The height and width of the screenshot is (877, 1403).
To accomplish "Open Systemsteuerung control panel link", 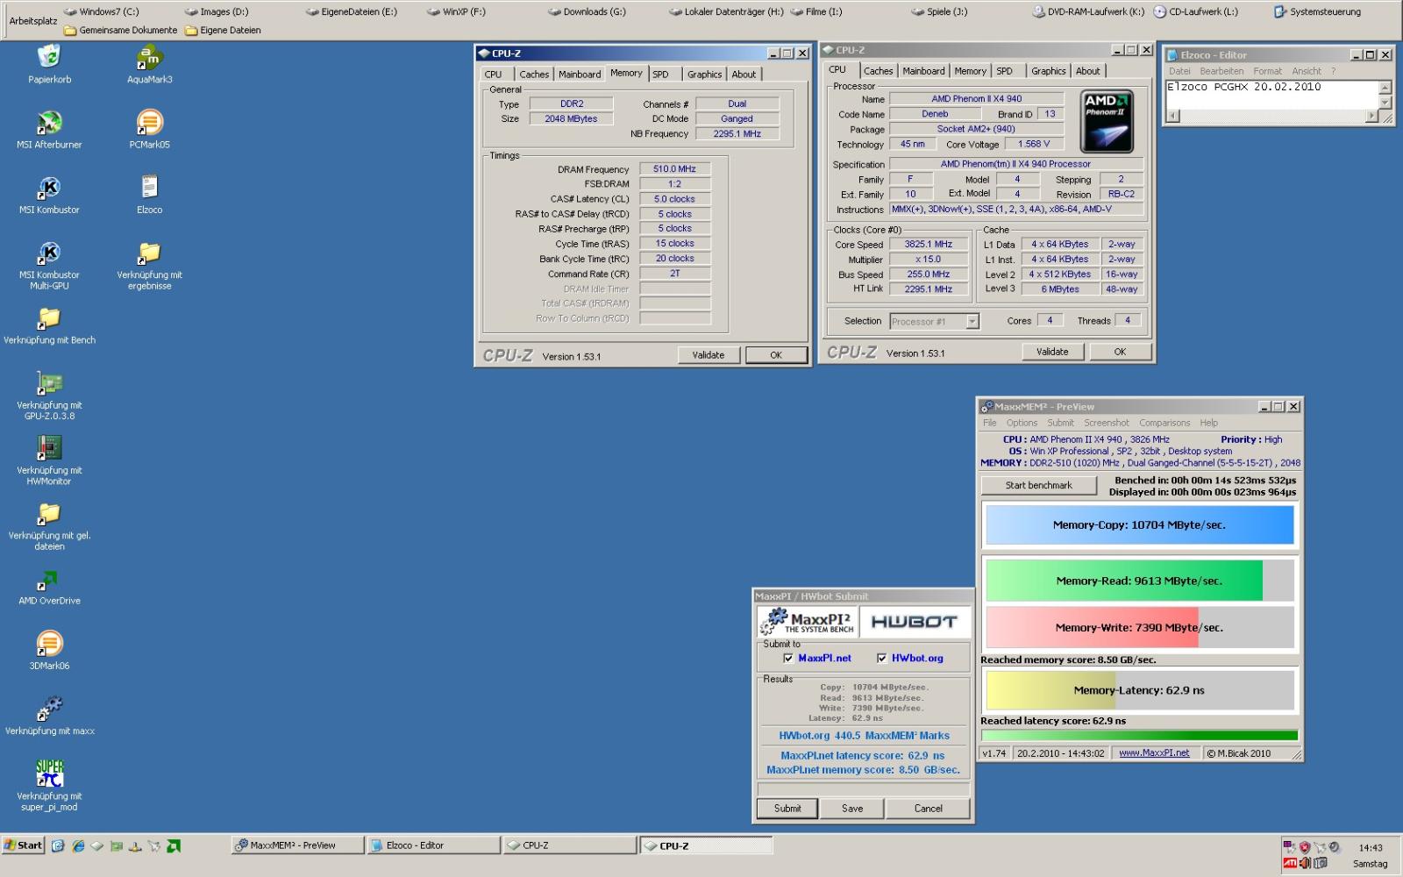I will pyautogui.click(x=1317, y=12).
